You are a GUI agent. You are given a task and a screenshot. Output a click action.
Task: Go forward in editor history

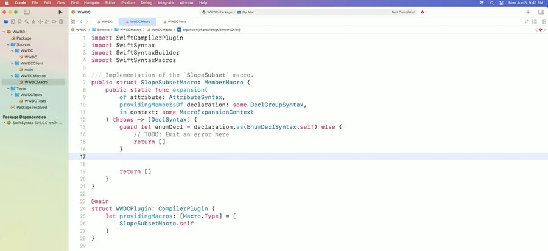[x=86, y=22]
